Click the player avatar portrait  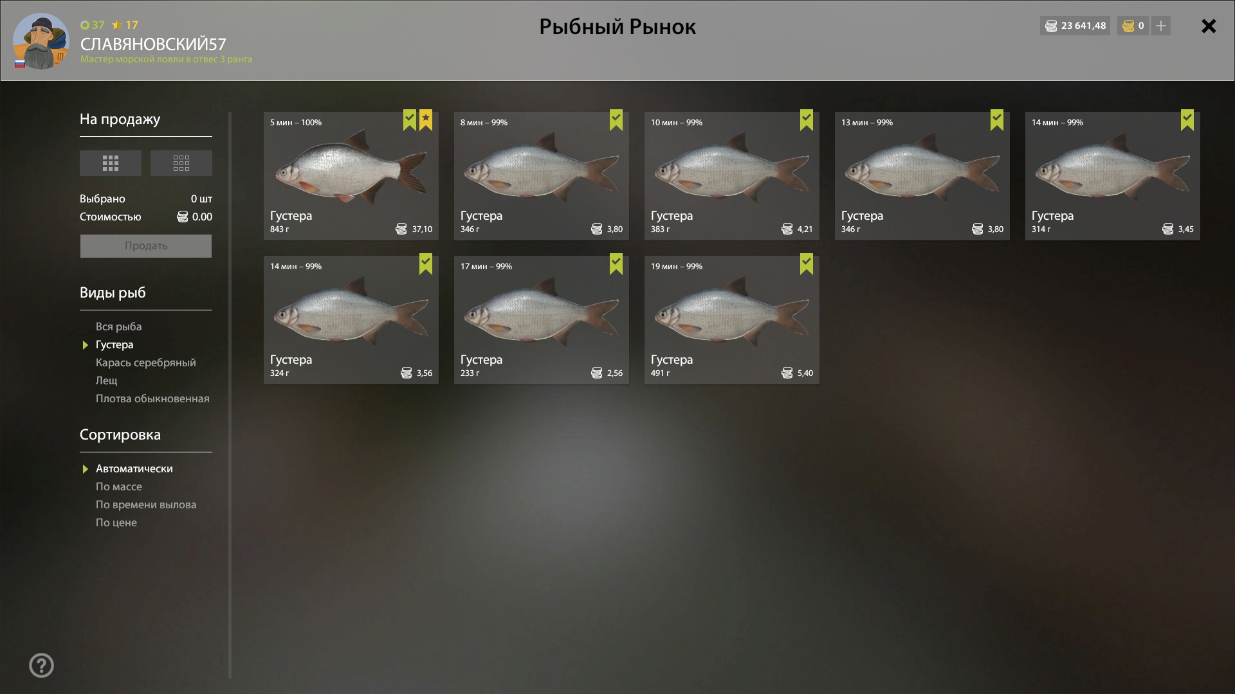(41, 41)
